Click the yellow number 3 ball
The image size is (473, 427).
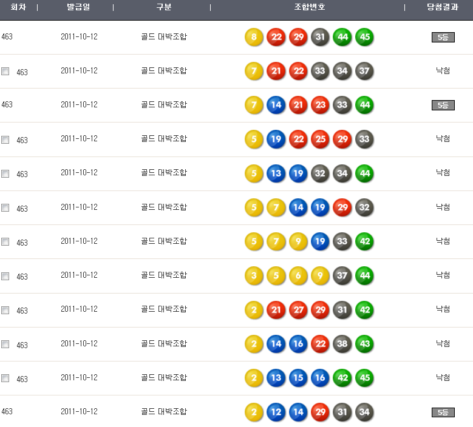(254, 276)
